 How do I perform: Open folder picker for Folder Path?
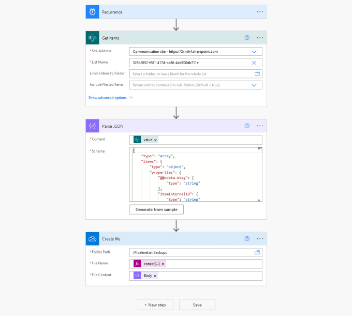[x=257, y=252]
